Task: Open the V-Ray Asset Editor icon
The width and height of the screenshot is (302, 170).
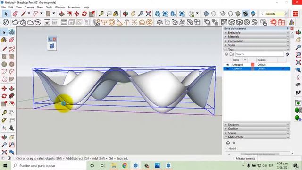Action: 6,22
